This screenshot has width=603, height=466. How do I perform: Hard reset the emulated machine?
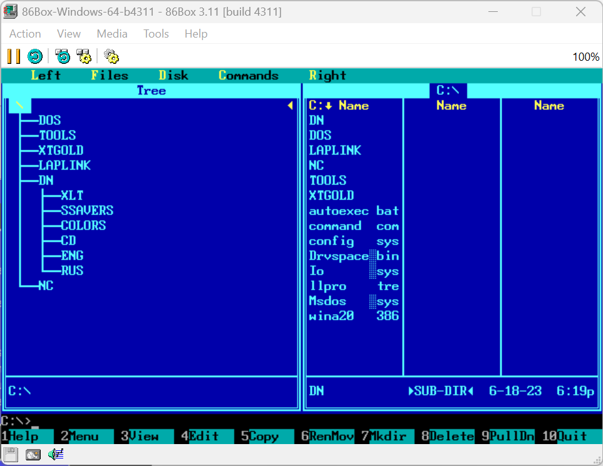pyautogui.click(x=35, y=56)
